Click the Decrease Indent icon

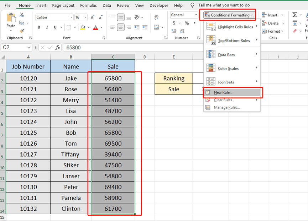pyautogui.click(x=137, y=27)
